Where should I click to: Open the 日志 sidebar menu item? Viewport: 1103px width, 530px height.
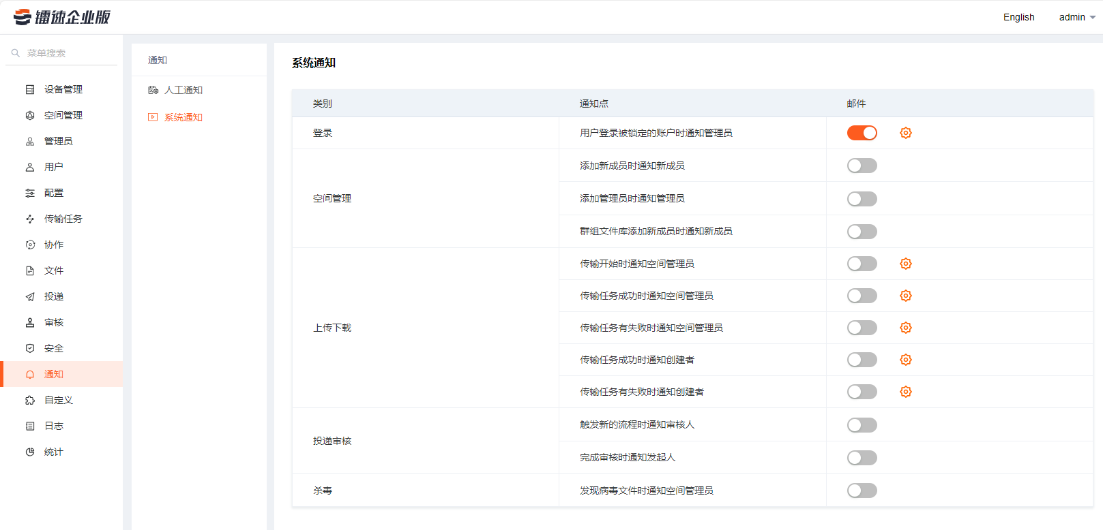click(54, 426)
